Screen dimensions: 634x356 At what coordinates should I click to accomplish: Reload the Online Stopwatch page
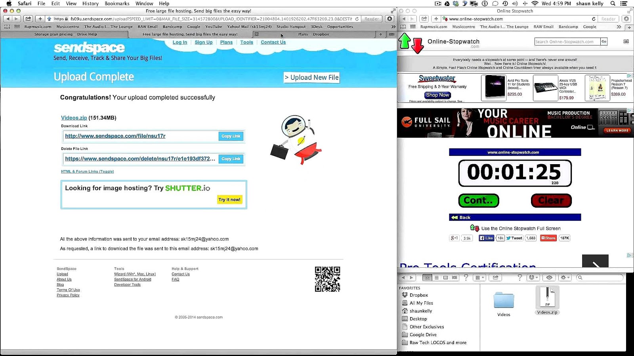click(x=594, y=19)
